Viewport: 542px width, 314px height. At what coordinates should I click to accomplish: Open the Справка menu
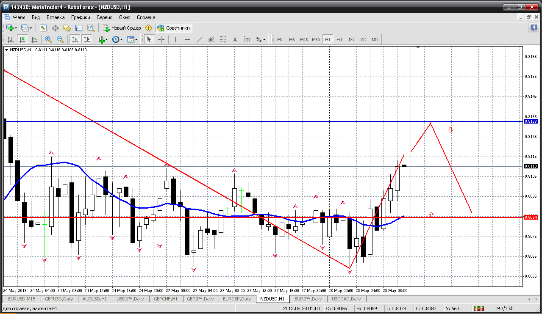click(x=146, y=17)
